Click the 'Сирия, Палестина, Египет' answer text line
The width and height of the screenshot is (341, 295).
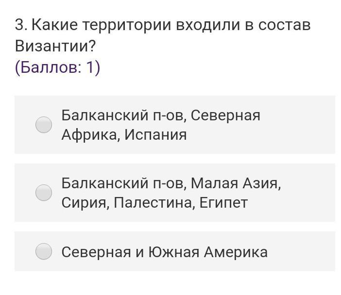[154, 203]
